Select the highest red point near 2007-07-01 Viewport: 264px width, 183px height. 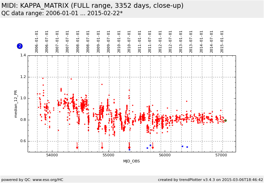[x=71, y=79]
